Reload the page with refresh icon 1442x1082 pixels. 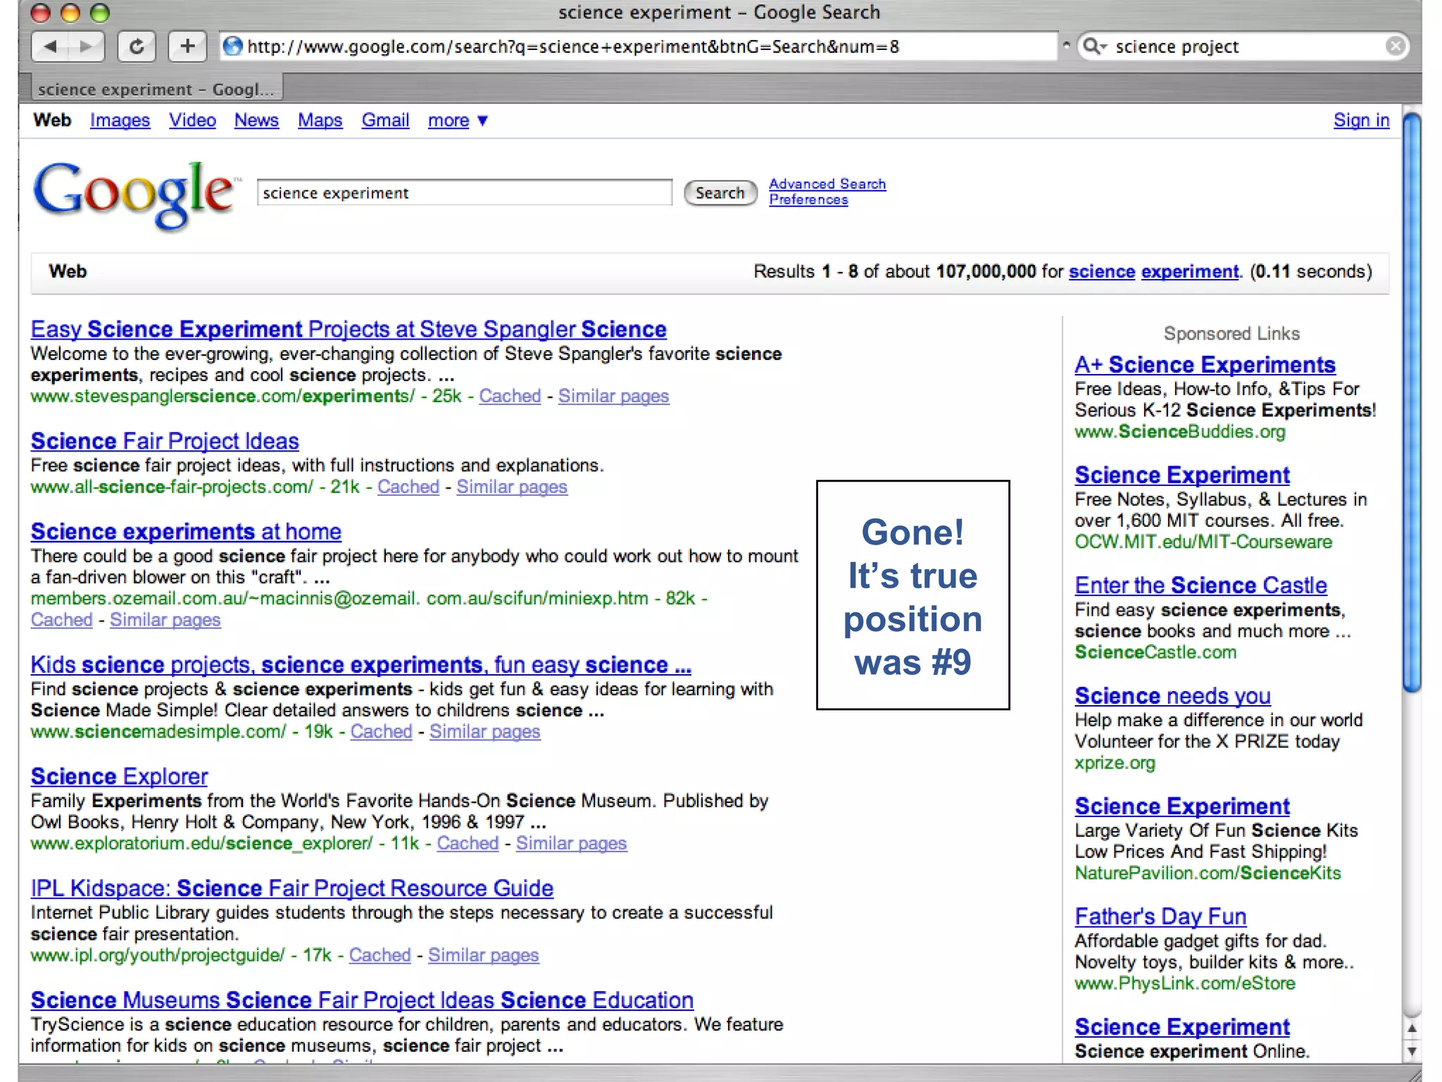coord(137,46)
